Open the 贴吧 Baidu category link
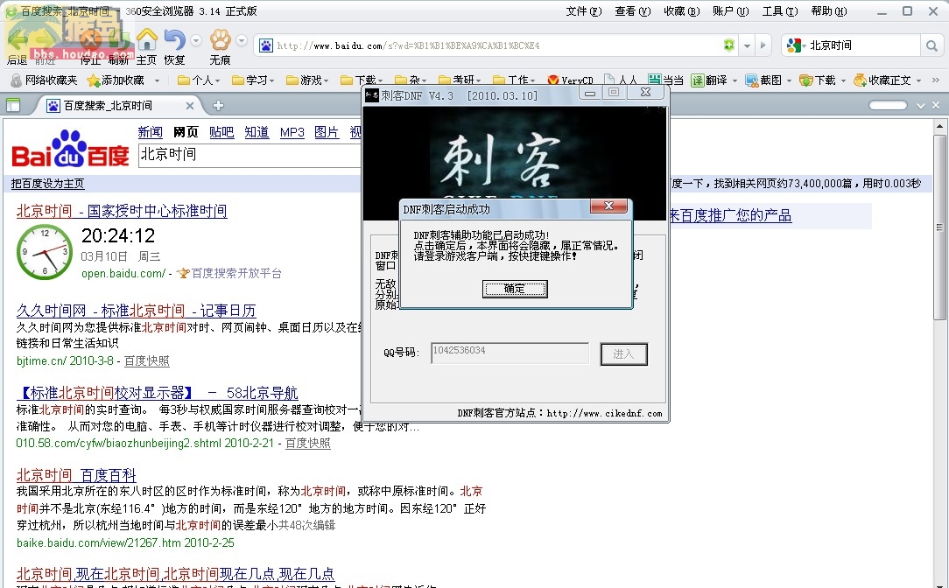The height and width of the screenshot is (588, 949). click(221, 132)
